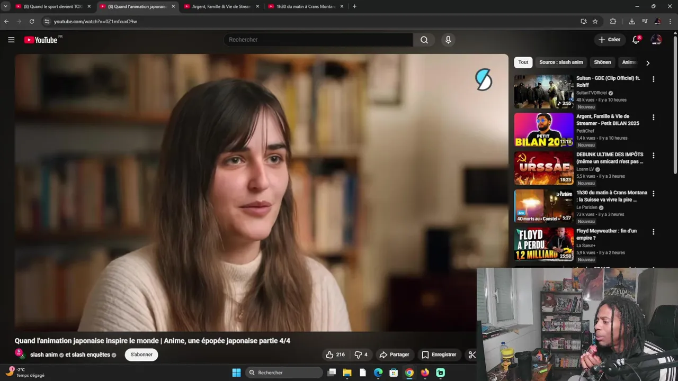Open options for DEBUNK ULTIME DES IMPÔTS video

point(653,156)
